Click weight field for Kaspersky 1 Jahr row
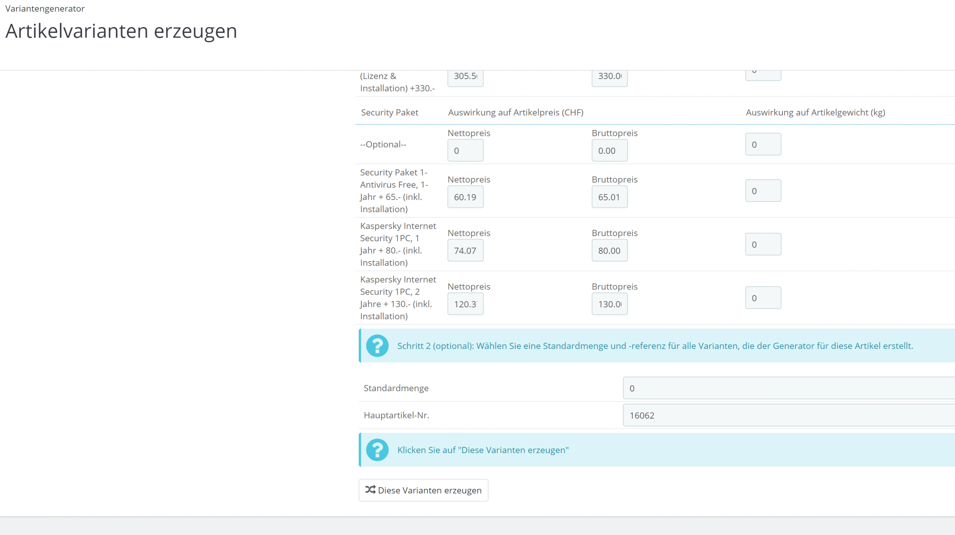 point(763,244)
